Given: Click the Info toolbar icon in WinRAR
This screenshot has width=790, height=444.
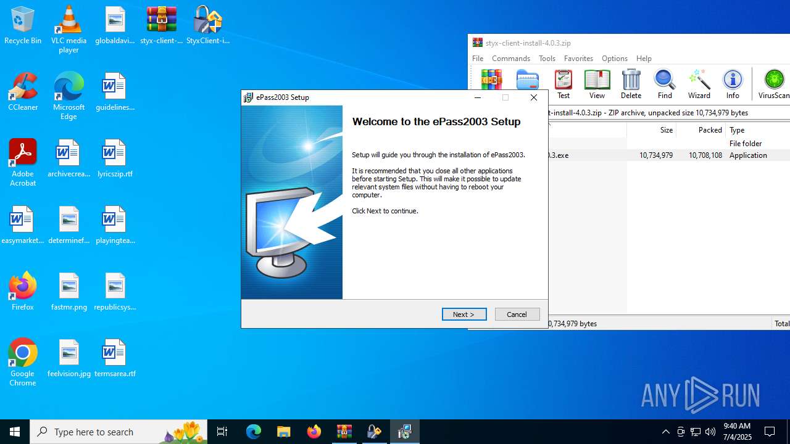Looking at the screenshot, I should pos(733,84).
